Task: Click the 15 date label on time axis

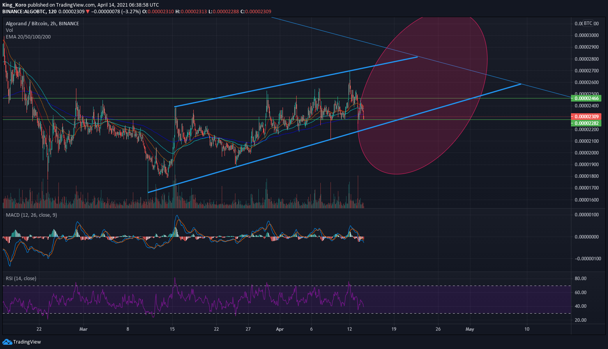Action: click(x=172, y=329)
